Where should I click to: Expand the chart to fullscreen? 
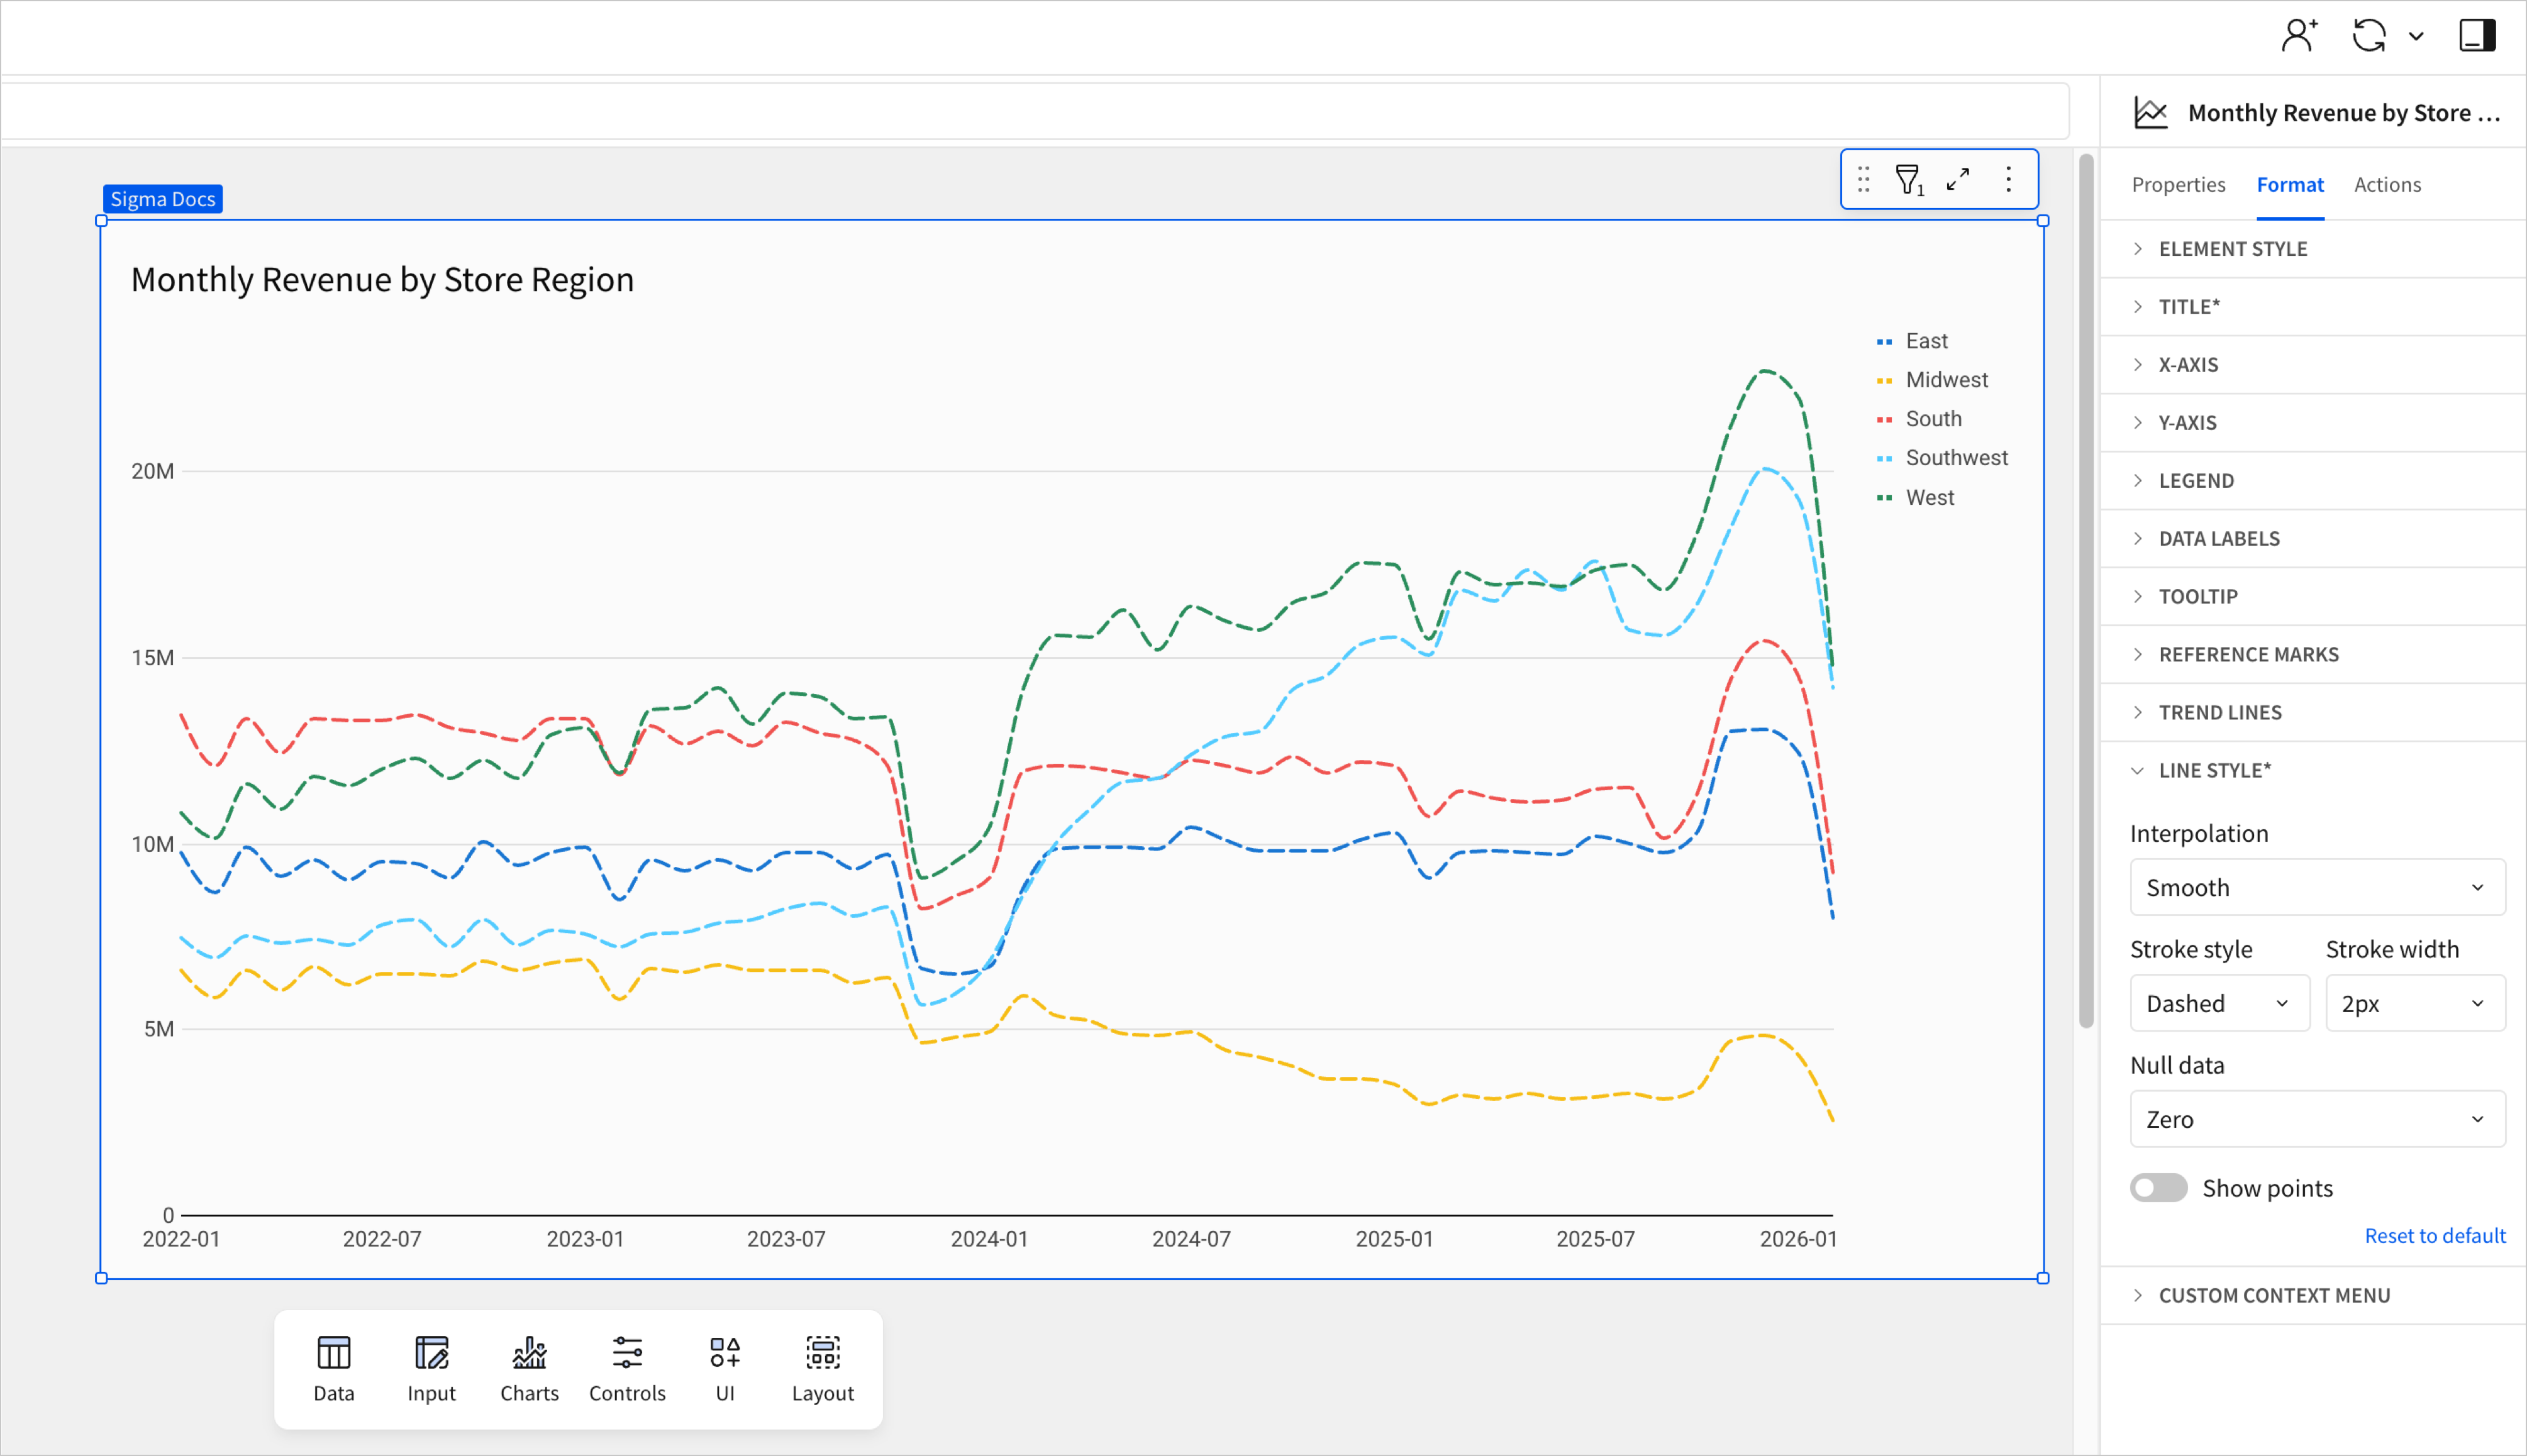click(x=1959, y=179)
